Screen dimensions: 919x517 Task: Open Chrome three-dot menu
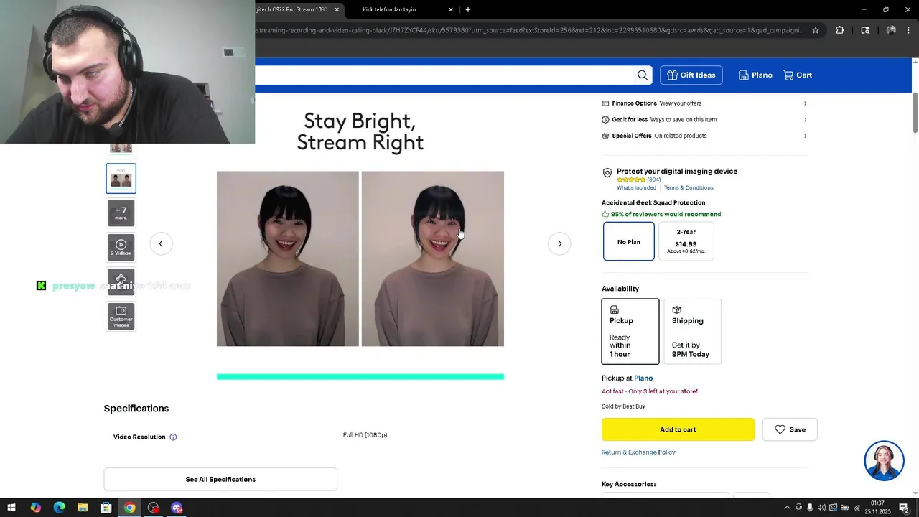click(909, 30)
